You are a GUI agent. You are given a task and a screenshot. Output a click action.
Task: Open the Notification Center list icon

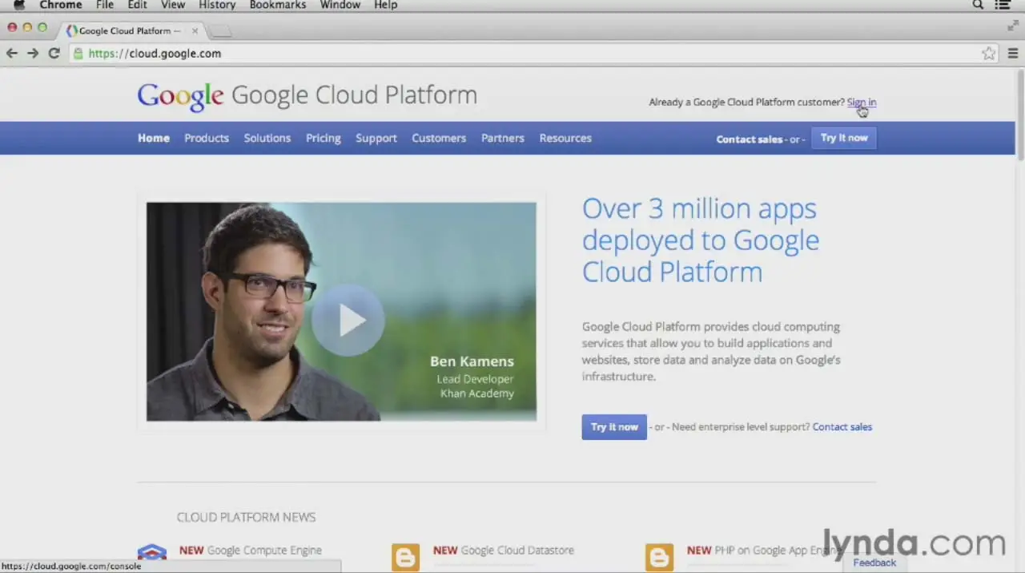click(x=1003, y=5)
